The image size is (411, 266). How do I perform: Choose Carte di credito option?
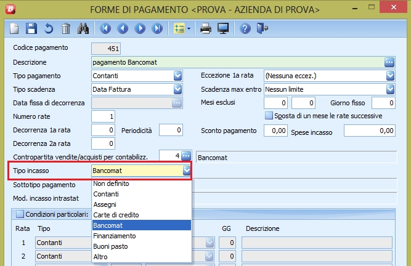click(x=142, y=215)
